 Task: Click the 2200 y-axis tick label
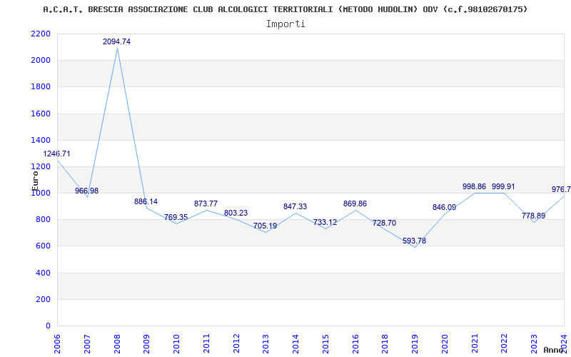point(41,34)
